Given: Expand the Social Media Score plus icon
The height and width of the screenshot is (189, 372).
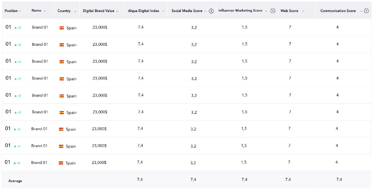Looking at the screenshot, I should pyautogui.click(x=211, y=11).
